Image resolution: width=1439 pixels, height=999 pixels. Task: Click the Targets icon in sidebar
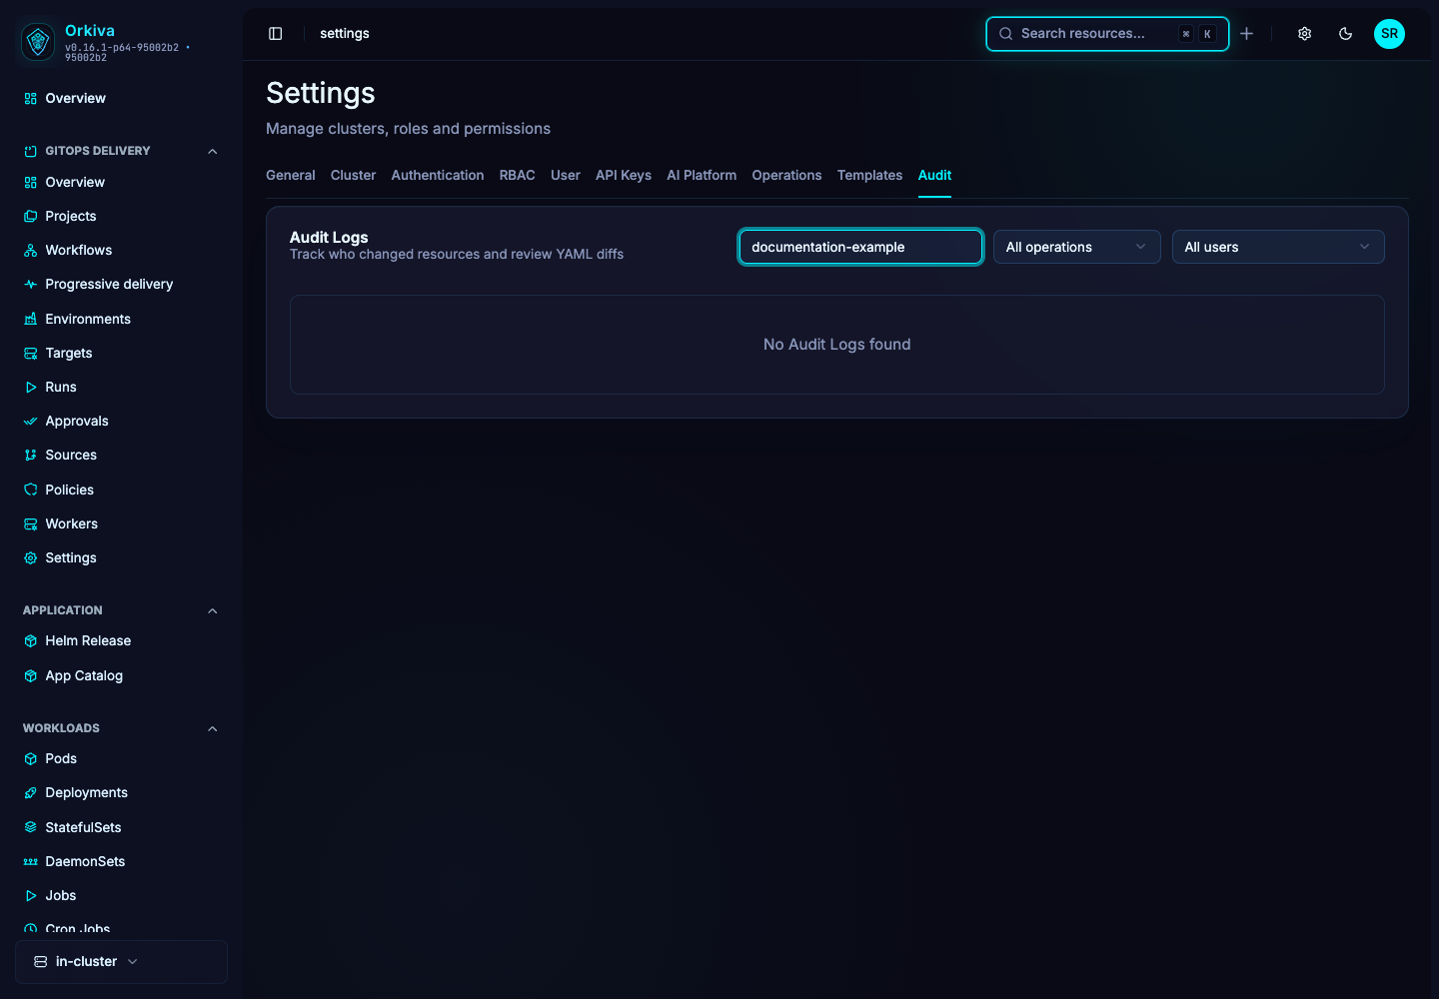click(31, 354)
